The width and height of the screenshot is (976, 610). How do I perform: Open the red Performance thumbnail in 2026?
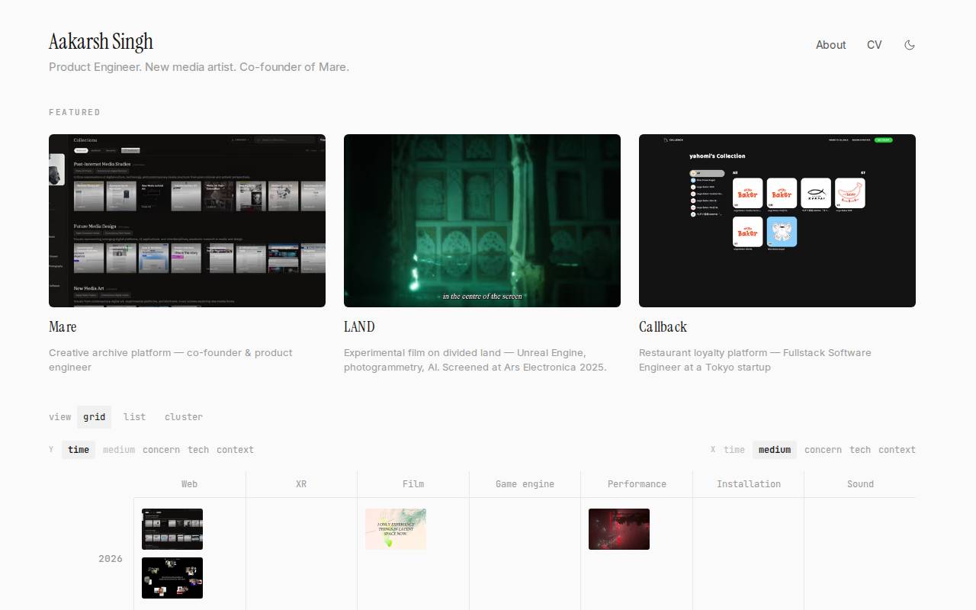click(x=619, y=529)
